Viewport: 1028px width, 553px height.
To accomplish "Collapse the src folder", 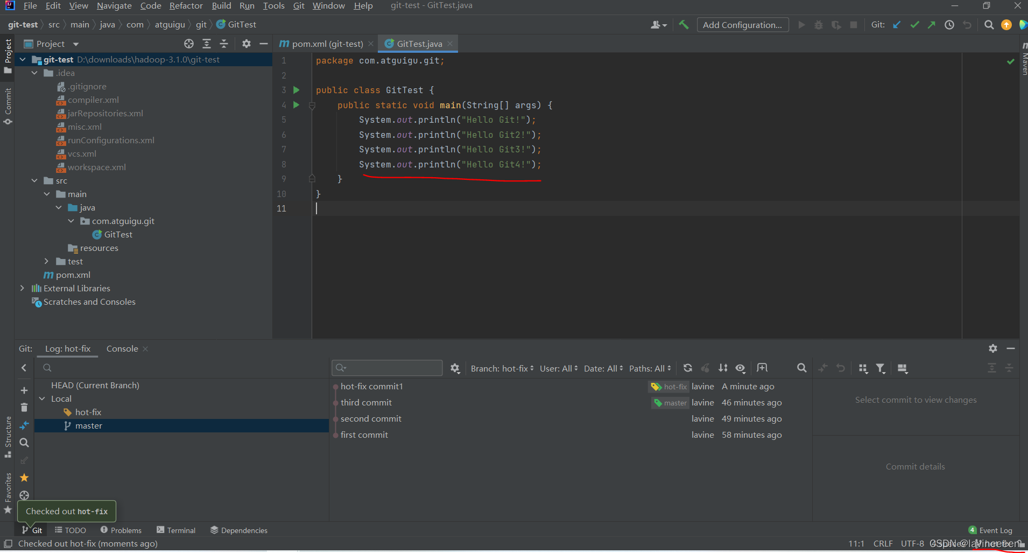I will [35, 181].
